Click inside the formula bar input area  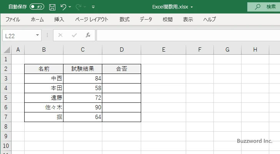[x=188, y=35]
